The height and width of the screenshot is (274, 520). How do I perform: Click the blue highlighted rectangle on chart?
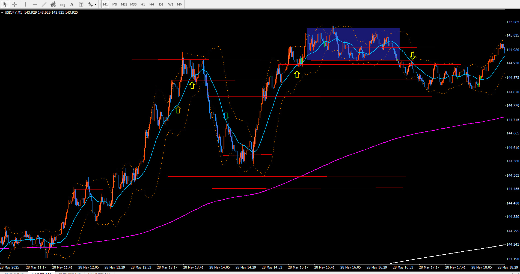[353, 44]
